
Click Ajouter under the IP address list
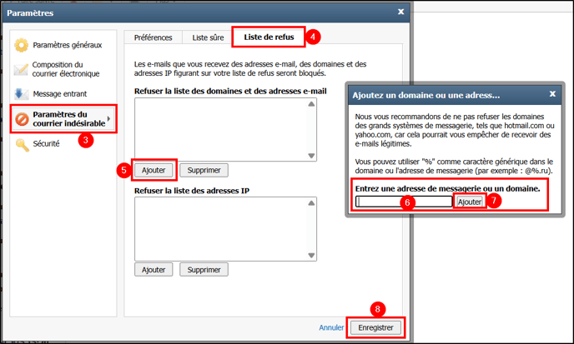pos(154,270)
